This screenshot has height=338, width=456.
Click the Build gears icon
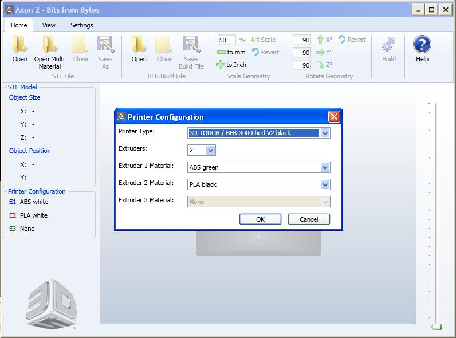[x=389, y=45]
